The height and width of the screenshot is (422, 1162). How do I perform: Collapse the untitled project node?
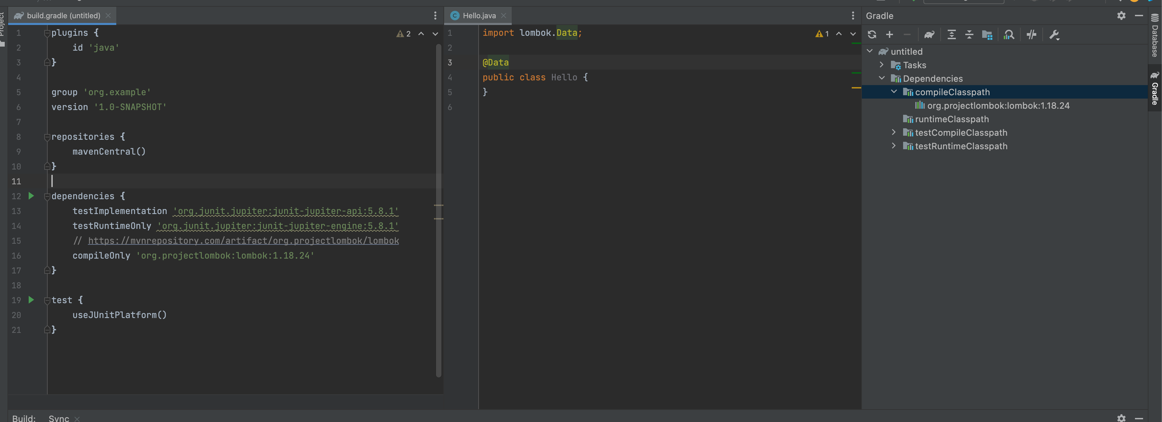point(870,51)
